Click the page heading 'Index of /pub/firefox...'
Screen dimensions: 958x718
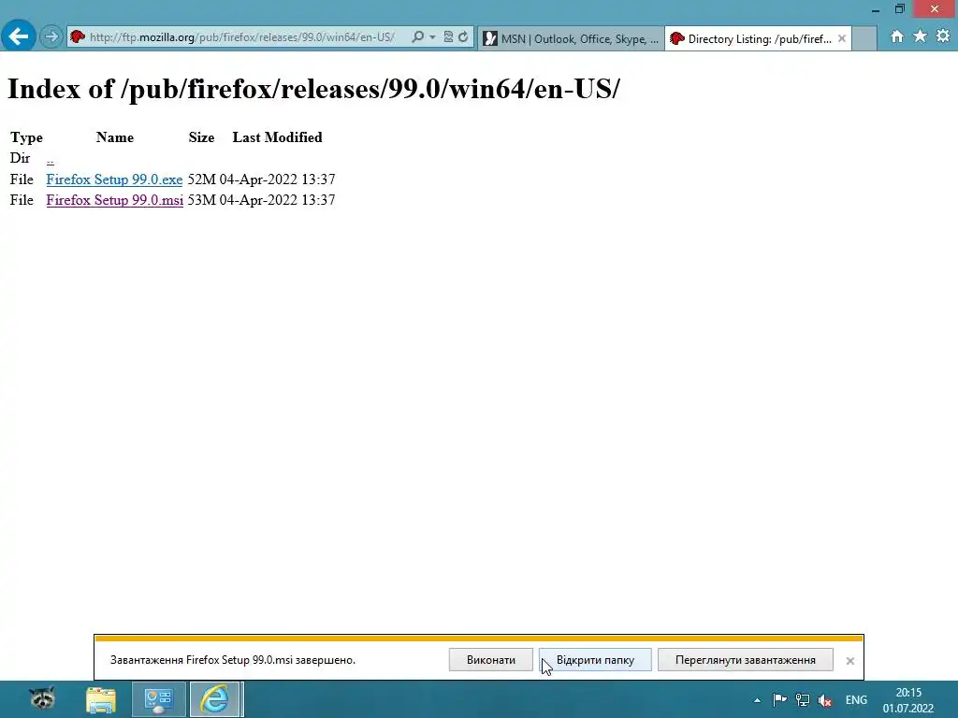point(313,89)
